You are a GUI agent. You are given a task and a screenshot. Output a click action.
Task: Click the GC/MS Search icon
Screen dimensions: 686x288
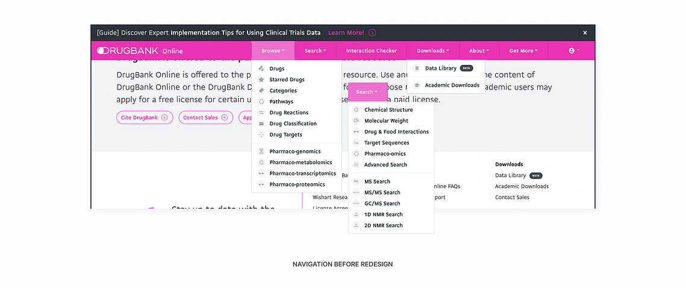(x=356, y=203)
